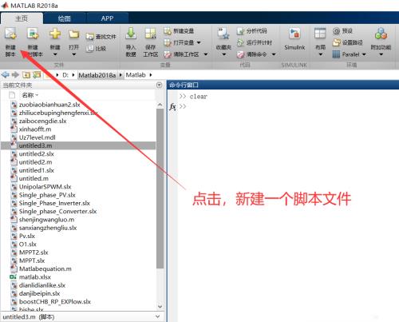
Task: Click the fx function browser icon
Action: [172, 106]
